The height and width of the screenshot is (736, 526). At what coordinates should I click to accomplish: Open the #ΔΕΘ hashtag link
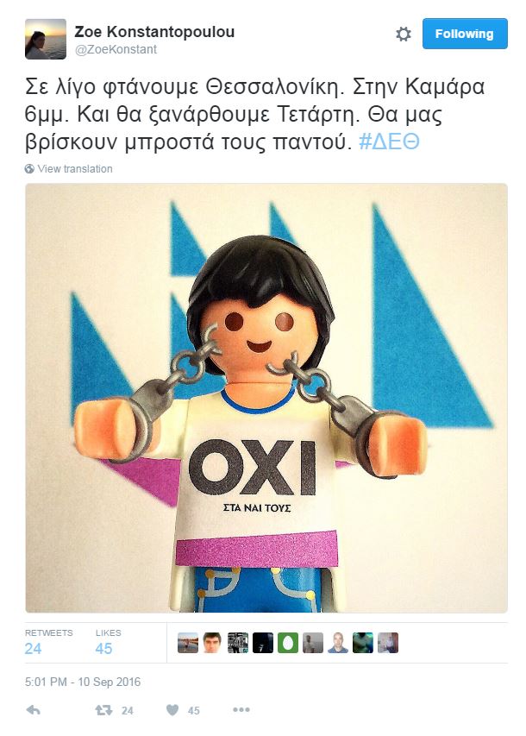tap(389, 142)
